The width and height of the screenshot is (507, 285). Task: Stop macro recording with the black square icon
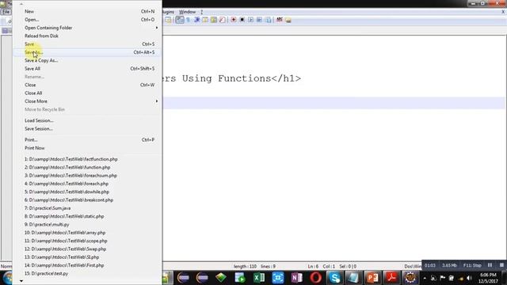pos(242,20)
